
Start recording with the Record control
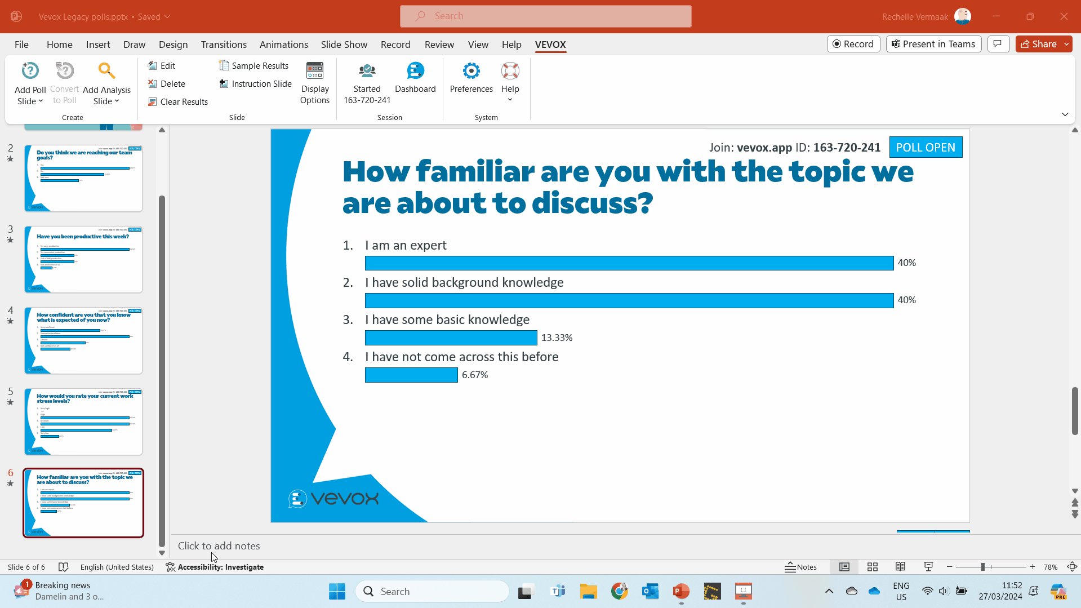coord(853,43)
